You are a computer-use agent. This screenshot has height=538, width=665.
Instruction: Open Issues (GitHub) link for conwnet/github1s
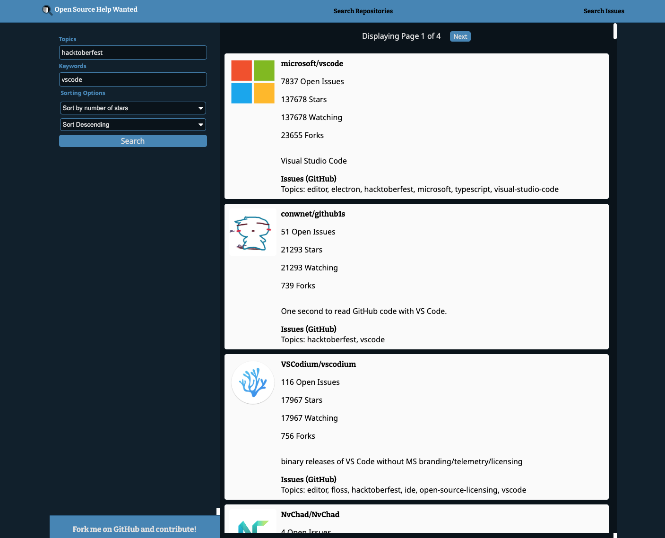pos(309,329)
